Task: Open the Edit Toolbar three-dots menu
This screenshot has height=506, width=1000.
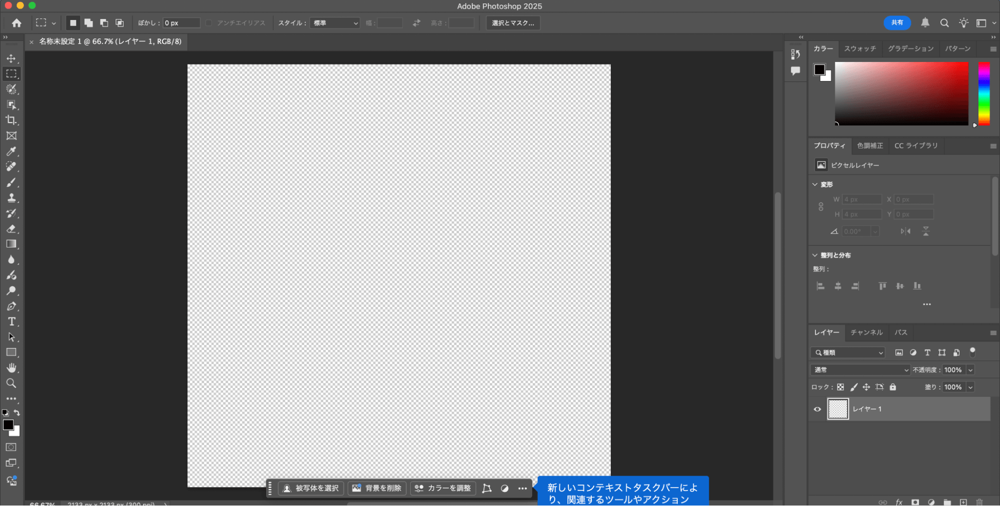Action: tap(11, 399)
